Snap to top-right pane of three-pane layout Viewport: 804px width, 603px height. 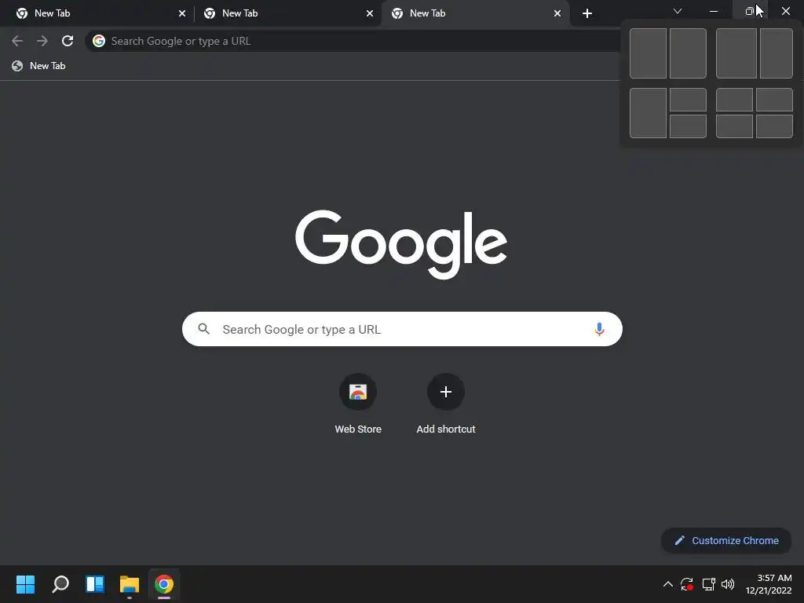(x=688, y=100)
